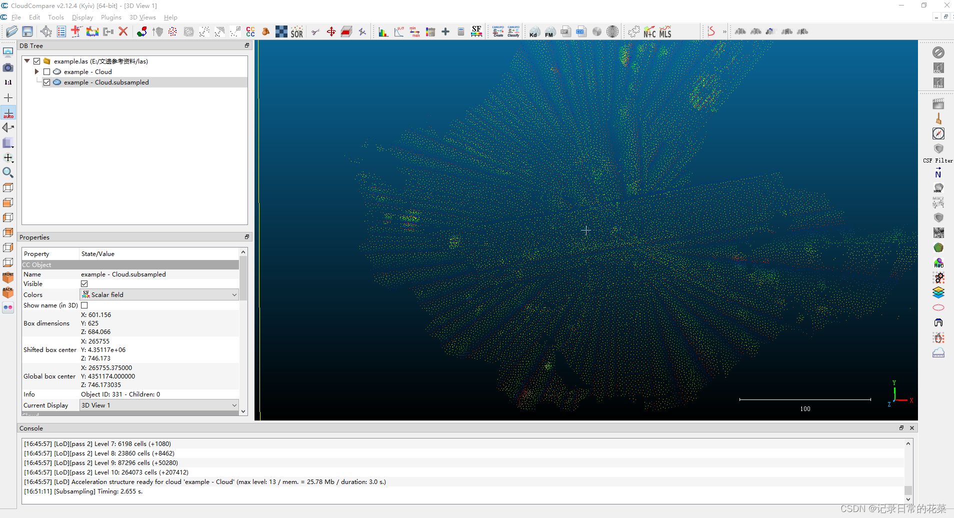Activate the point picking tool
The image size is (954, 518).
pyautogui.click(x=46, y=31)
